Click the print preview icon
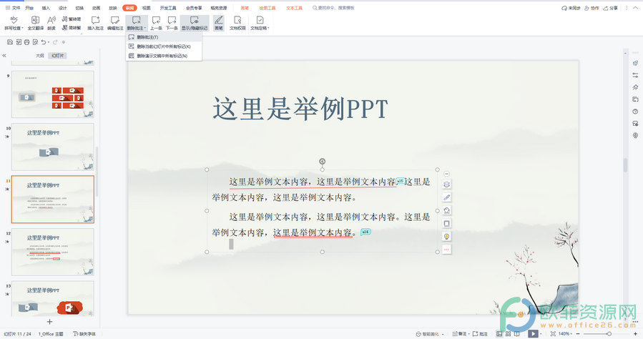Viewport: 643px width, 339px height. tap(35, 41)
